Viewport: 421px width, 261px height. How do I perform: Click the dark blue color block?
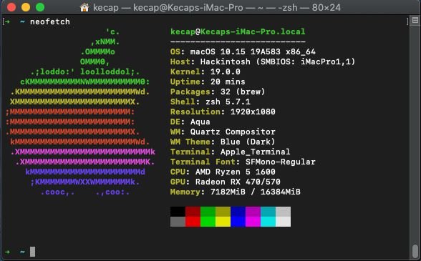[238, 212]
